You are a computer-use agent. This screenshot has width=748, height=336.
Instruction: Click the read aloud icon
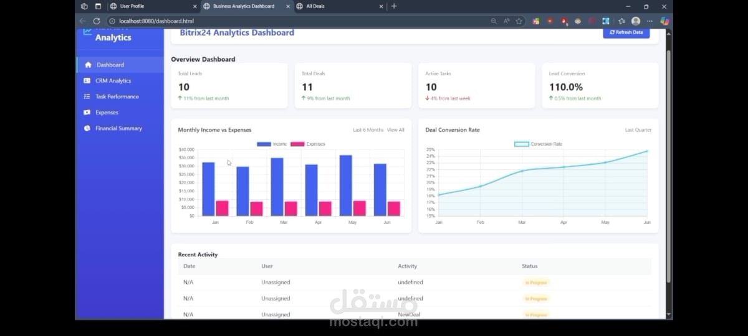506,21
